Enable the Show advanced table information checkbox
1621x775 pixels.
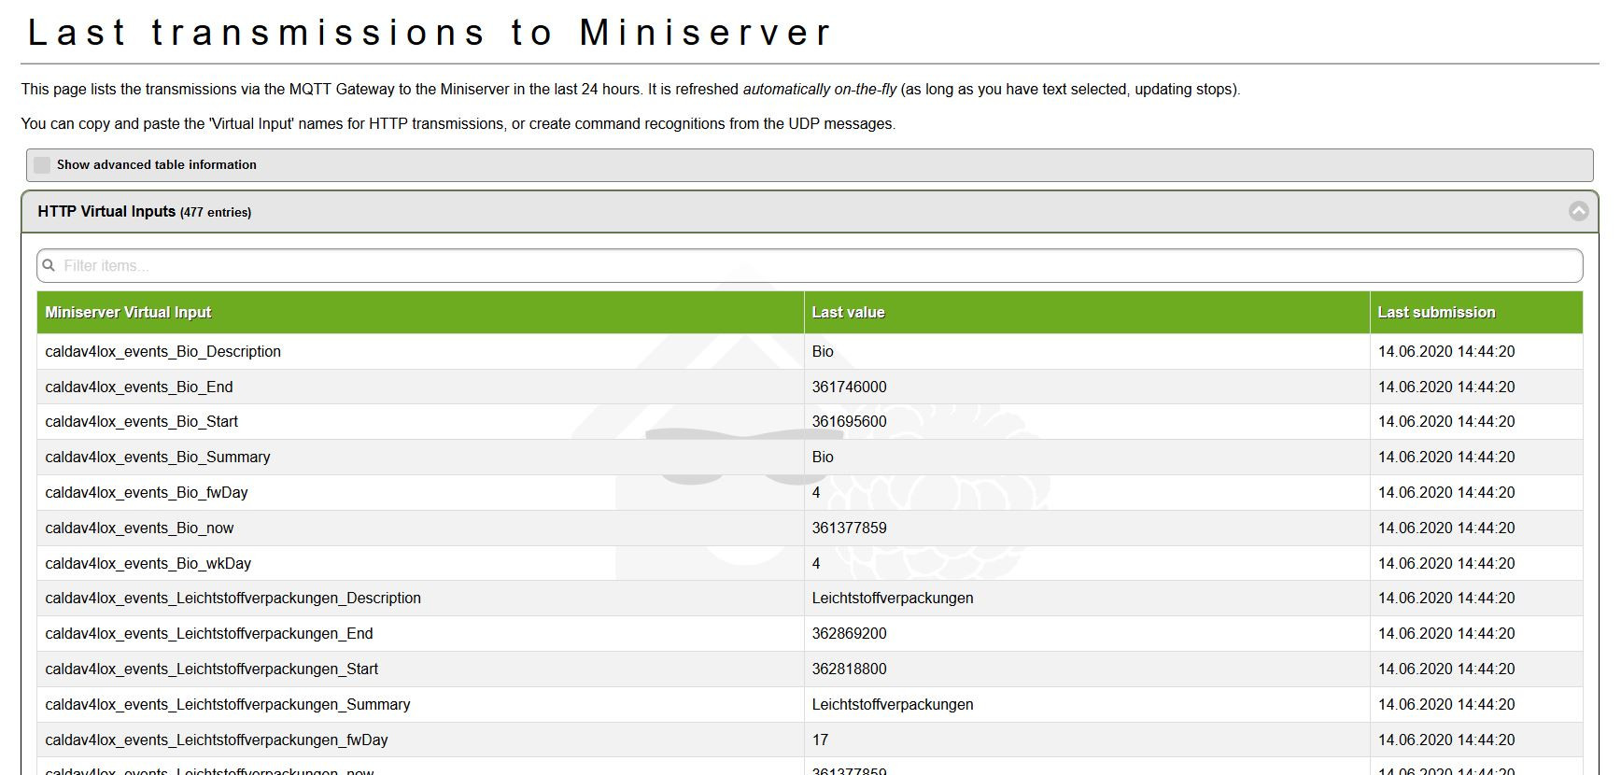pyautogui.click(x=42, y=165)
